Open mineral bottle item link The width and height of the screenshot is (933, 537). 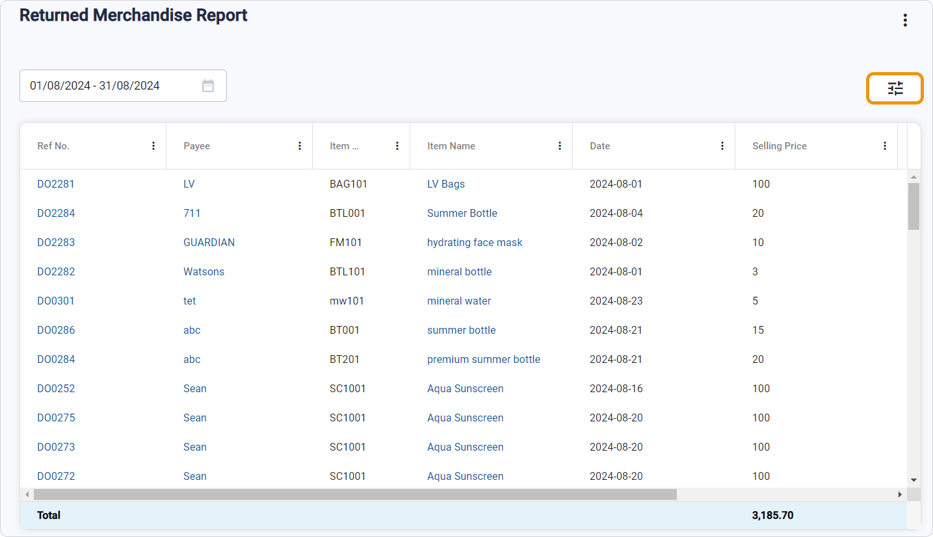tap(460, 271)
